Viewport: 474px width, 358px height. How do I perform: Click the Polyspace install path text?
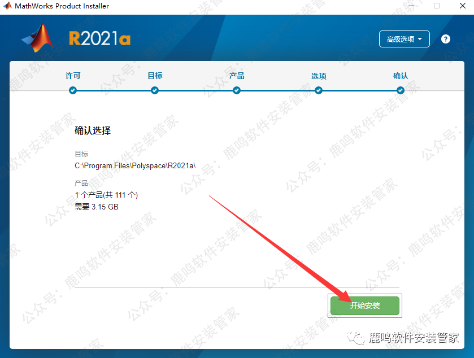(x=135, y=165)
